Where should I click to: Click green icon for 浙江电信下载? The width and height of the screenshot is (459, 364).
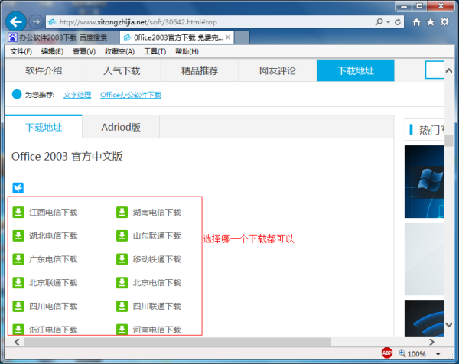pyautogui.click(x=18, y=329)
